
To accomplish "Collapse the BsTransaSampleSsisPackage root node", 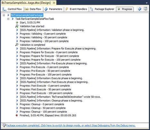I will click(x=4, y=15).
